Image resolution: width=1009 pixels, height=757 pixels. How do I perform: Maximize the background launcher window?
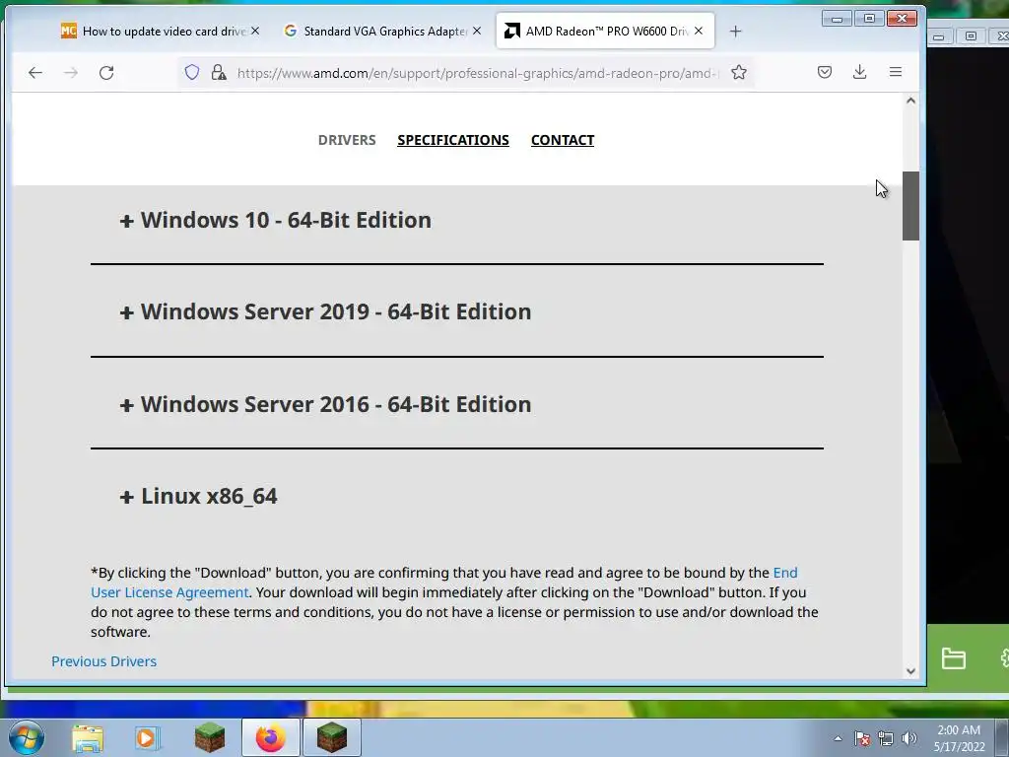(971, 36)
